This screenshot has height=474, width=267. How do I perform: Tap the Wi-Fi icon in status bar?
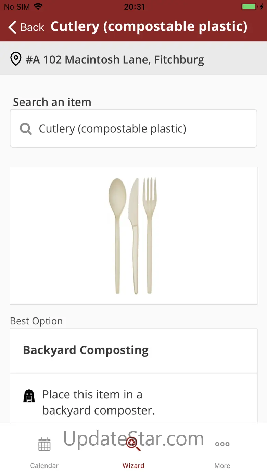coord(38,6)
